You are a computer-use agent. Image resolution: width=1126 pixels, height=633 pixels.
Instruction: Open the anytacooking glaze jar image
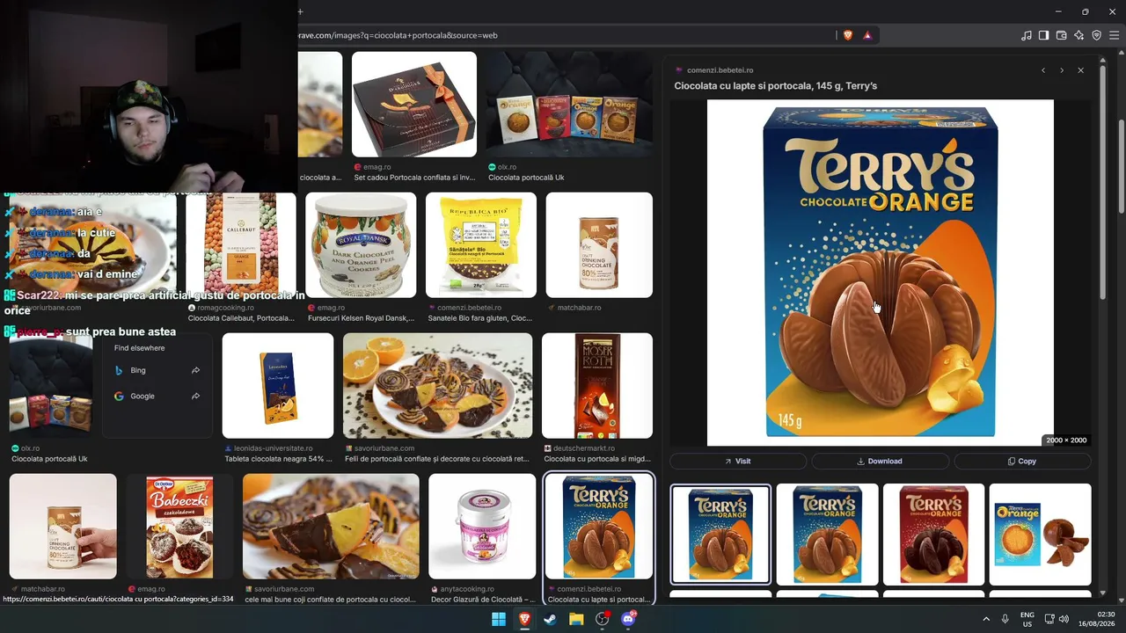[x=482, y=527]
